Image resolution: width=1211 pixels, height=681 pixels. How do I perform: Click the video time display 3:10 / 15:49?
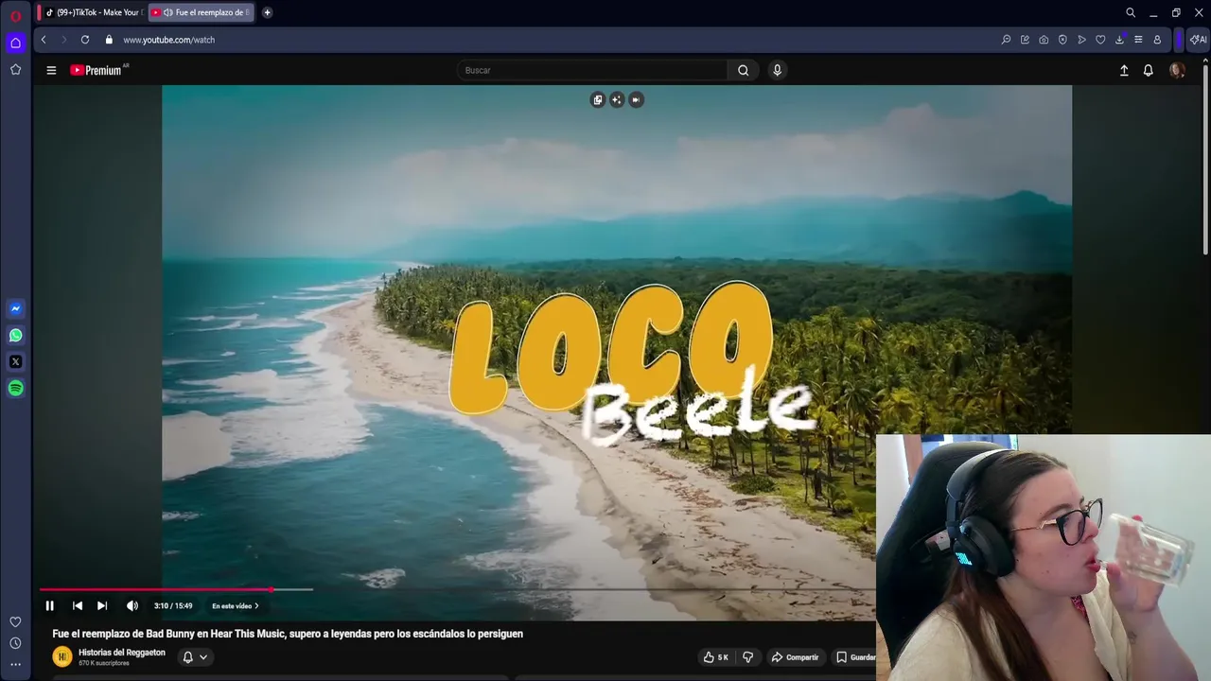pyautogui.click(x=173, y=606)
